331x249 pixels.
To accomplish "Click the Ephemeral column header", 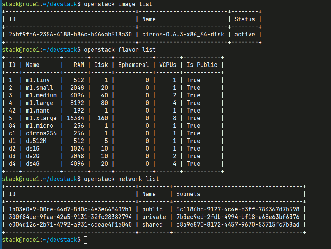I will pyautogui.click(x=133, y=65).
